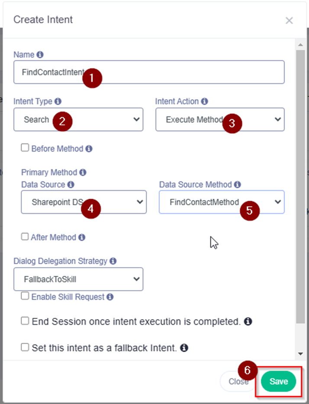Open the FallbackToSkill strategy dropdown

78,279
